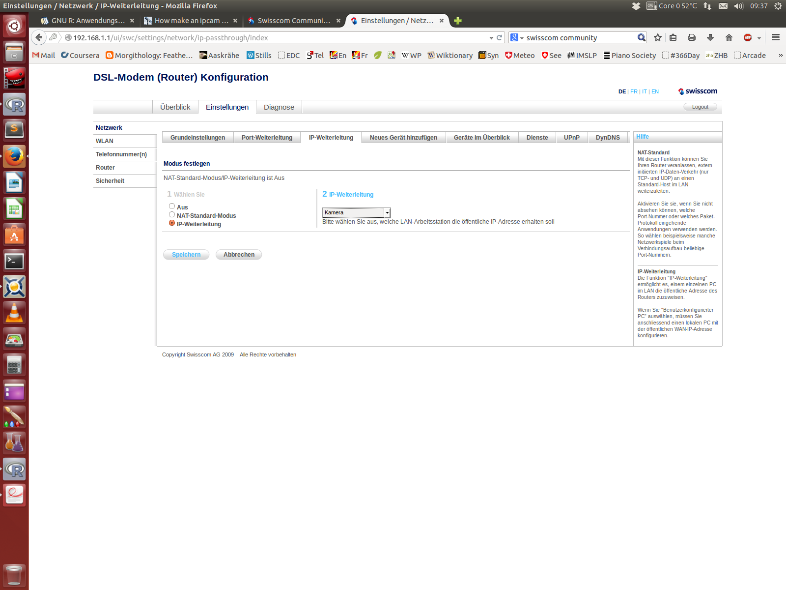Switch to the Überblick main tab

(x=175, y=107)
